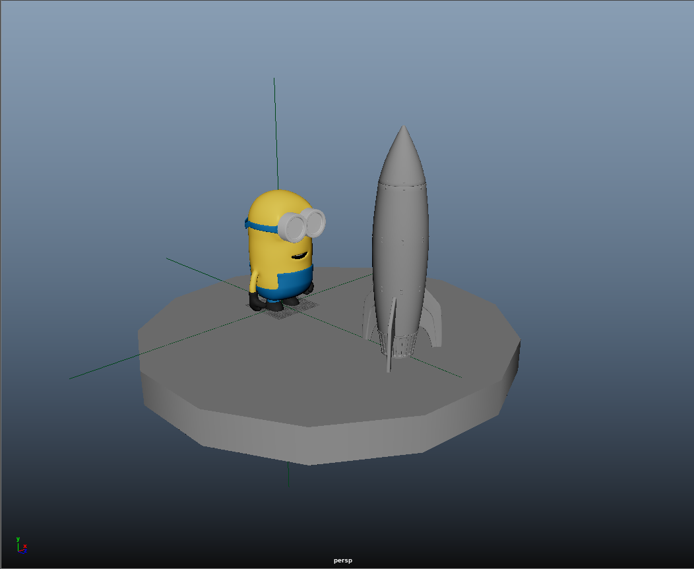Image resolution: width=694 pixels, height=569 pixels.
Task: Click the view axis orientation gizmo
Action: (21, 546)
